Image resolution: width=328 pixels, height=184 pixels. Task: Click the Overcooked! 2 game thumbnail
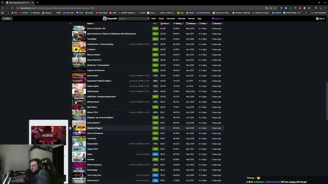point(79,123)
